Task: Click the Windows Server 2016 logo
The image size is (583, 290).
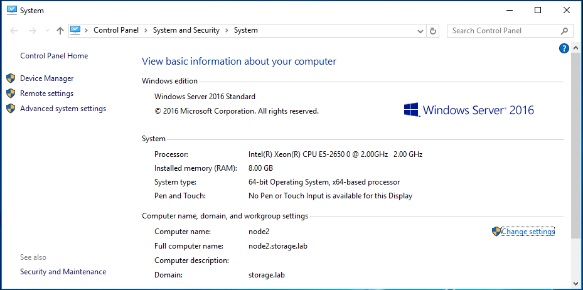Action: (x=469, y=110)
